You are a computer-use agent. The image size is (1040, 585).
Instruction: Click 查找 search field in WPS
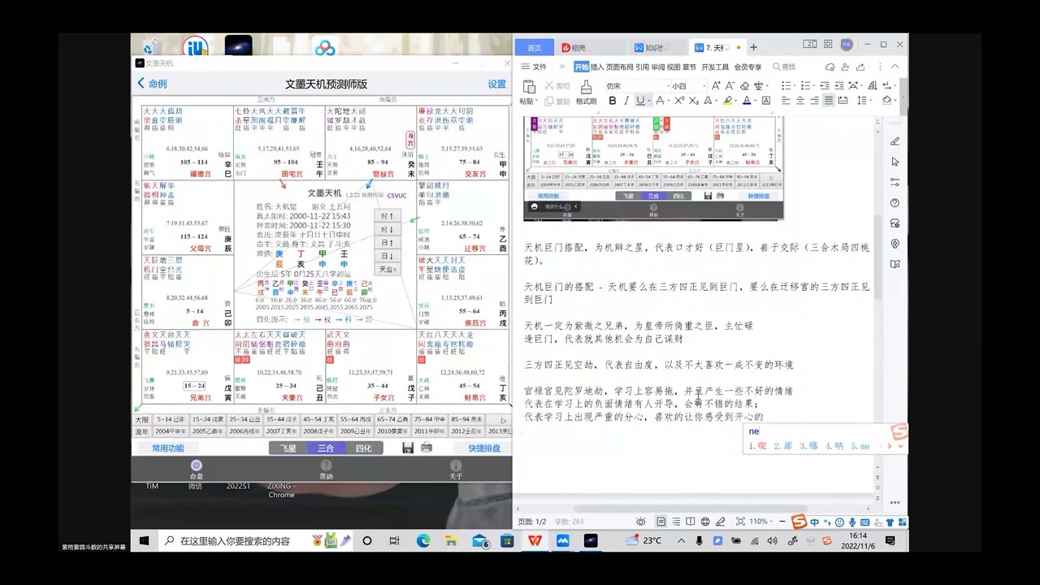[784, 67]
